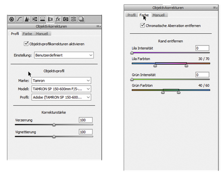223x175 pixels.
Task: Open the Effects (fx) panel icon
Action: pos(58,19)
